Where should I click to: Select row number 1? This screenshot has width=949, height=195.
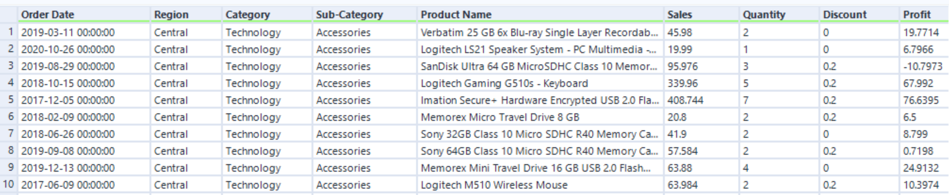click(x=9, y=32)
